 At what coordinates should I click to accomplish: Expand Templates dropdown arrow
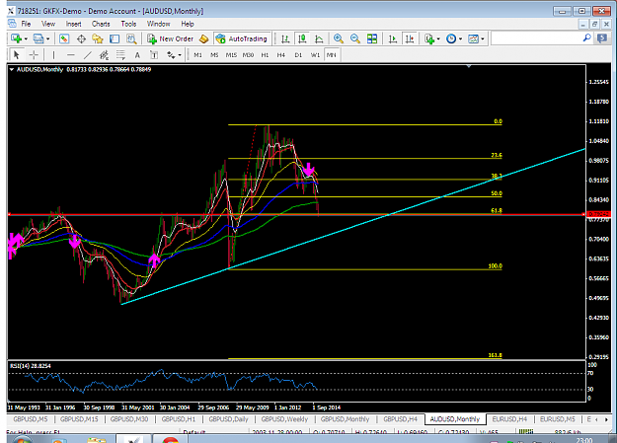pos(483,38)
